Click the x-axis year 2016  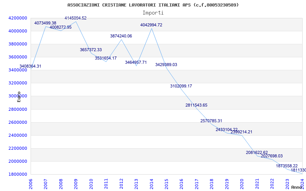click(x=181, y=184)
